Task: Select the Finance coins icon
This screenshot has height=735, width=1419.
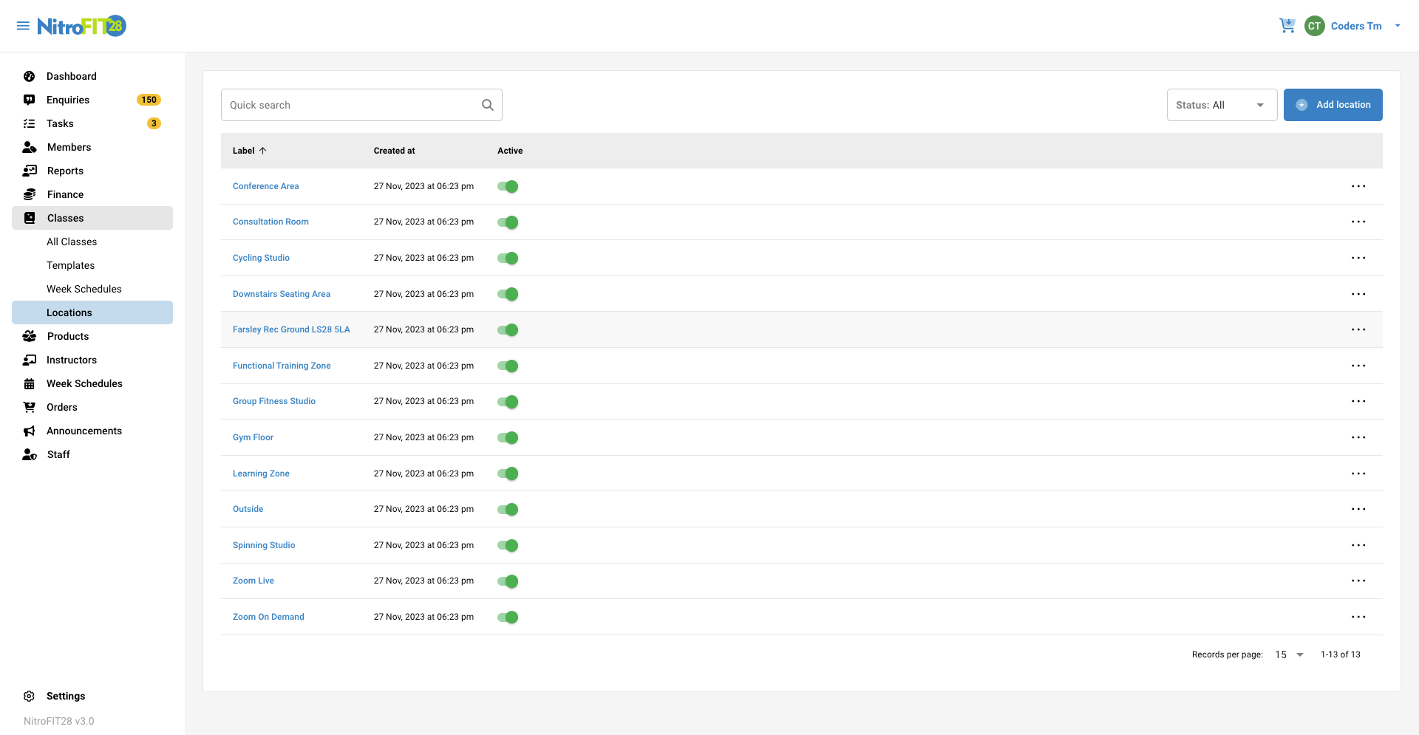Action: [x=29, y=194]
